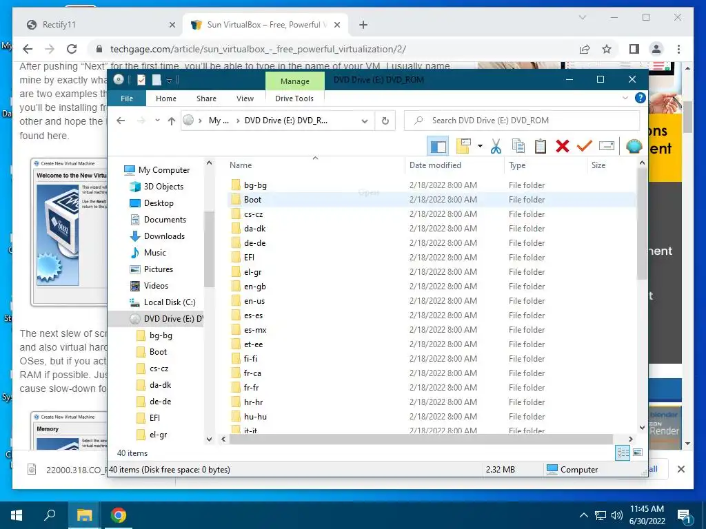Refresh the DVD Drive folder view
This screenshot has height=529, width=706.
(x=385, y=121)
